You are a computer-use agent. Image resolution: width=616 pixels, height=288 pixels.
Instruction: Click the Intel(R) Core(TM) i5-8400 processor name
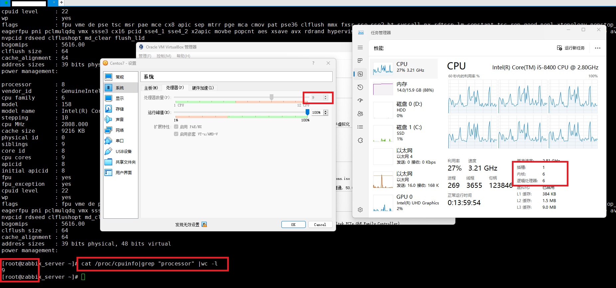click(x=545, y=67)
